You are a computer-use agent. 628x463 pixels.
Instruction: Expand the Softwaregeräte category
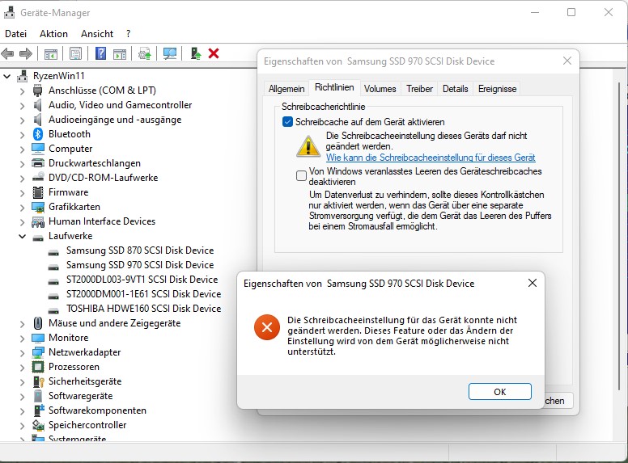pyautogui.click(x=23, y=396)
